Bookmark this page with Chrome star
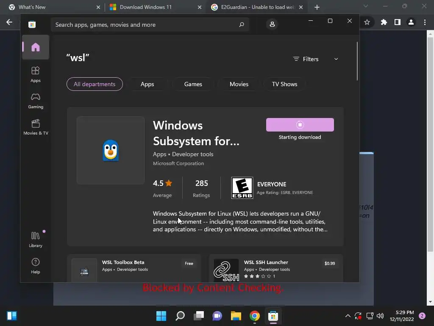Image resolution: width=434 pixels, height=326 pixels. coord(367,22)
